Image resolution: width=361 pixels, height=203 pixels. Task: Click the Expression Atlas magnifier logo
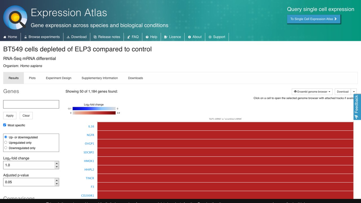click(x=16, y=17)
